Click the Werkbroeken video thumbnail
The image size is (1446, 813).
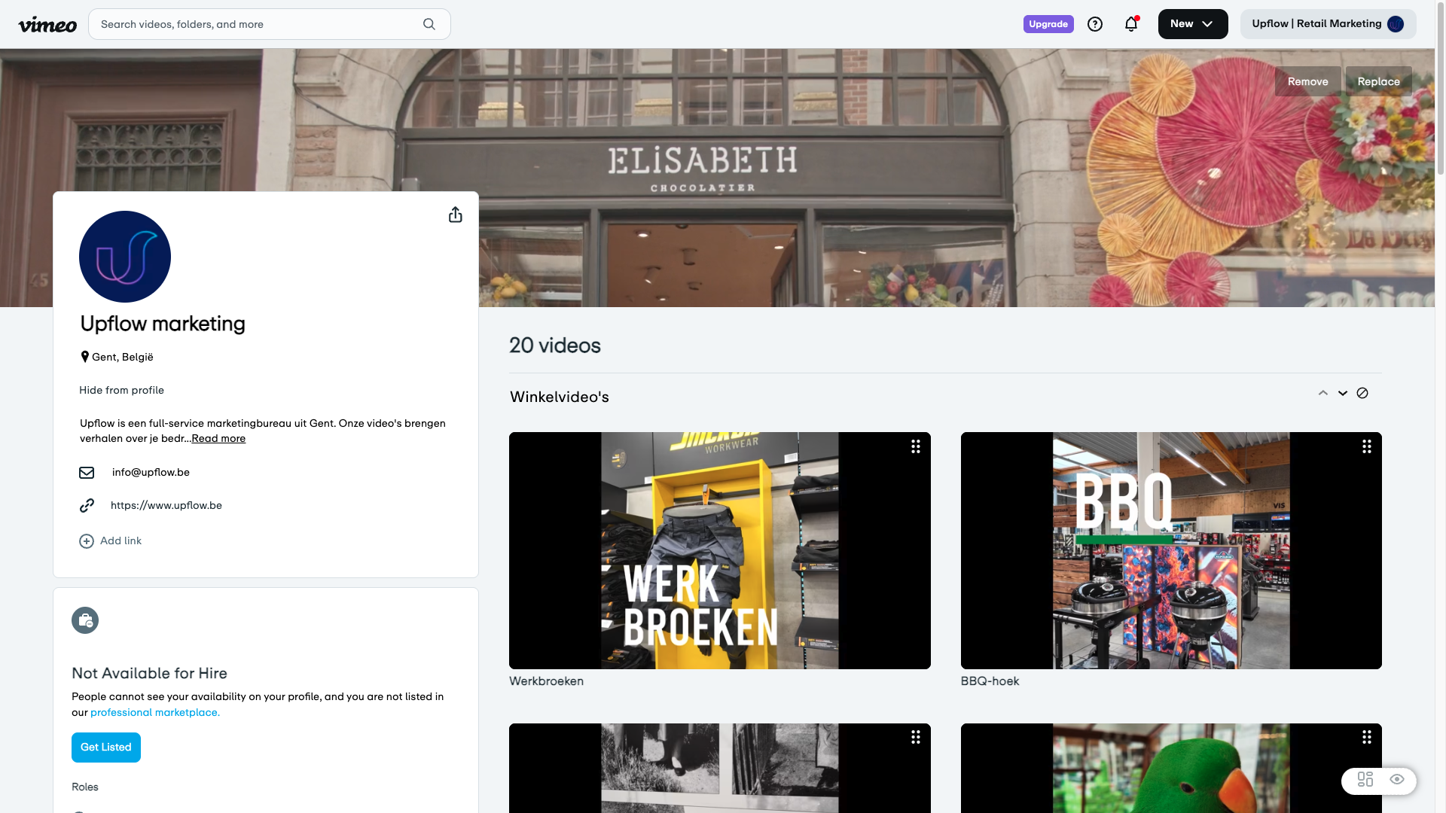pyautogui.click(x=719, y=550)
